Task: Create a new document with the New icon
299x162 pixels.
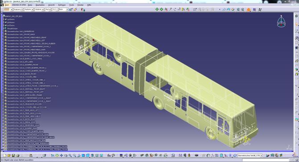Action: [4, 155]
